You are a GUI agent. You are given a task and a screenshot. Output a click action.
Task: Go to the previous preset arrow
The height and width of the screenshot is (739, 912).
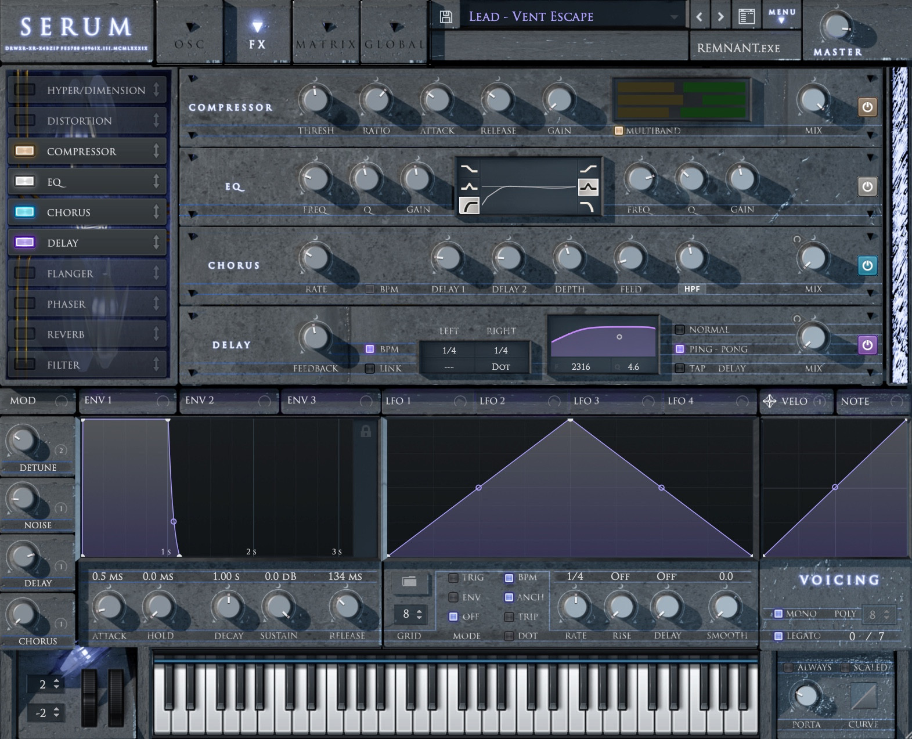click(700, 17)
